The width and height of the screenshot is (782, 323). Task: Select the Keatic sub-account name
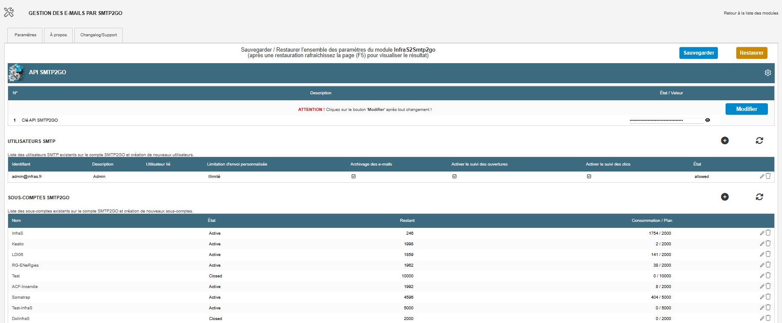[18, 244]
